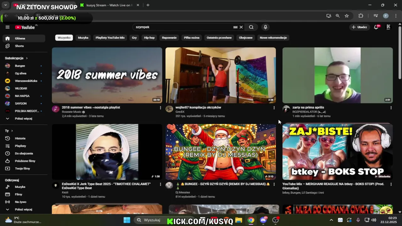Open OBS Studio from the taskbar
Screen dimensions: 402x226
[275, 220]
